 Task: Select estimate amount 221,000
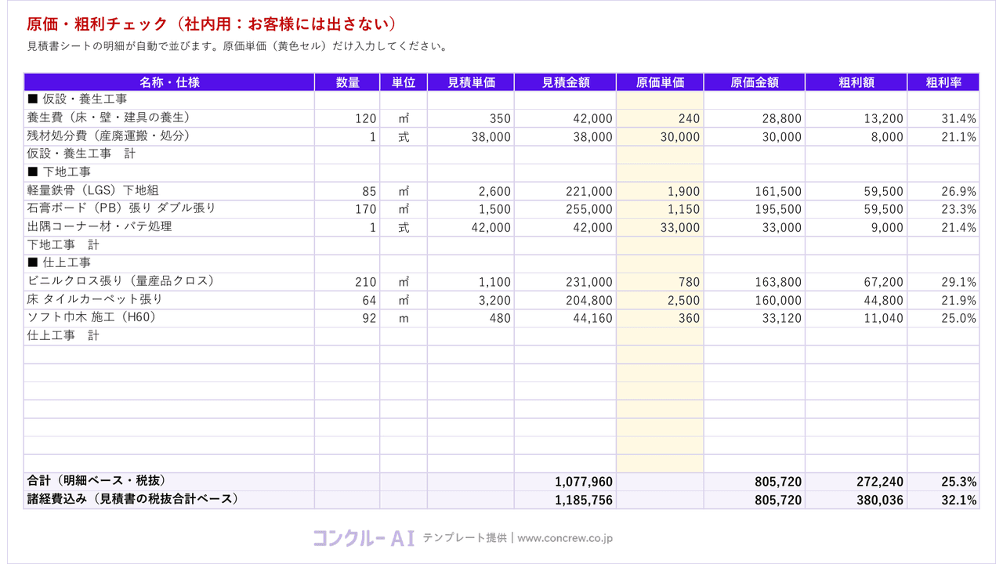click(x=565, y=191)
